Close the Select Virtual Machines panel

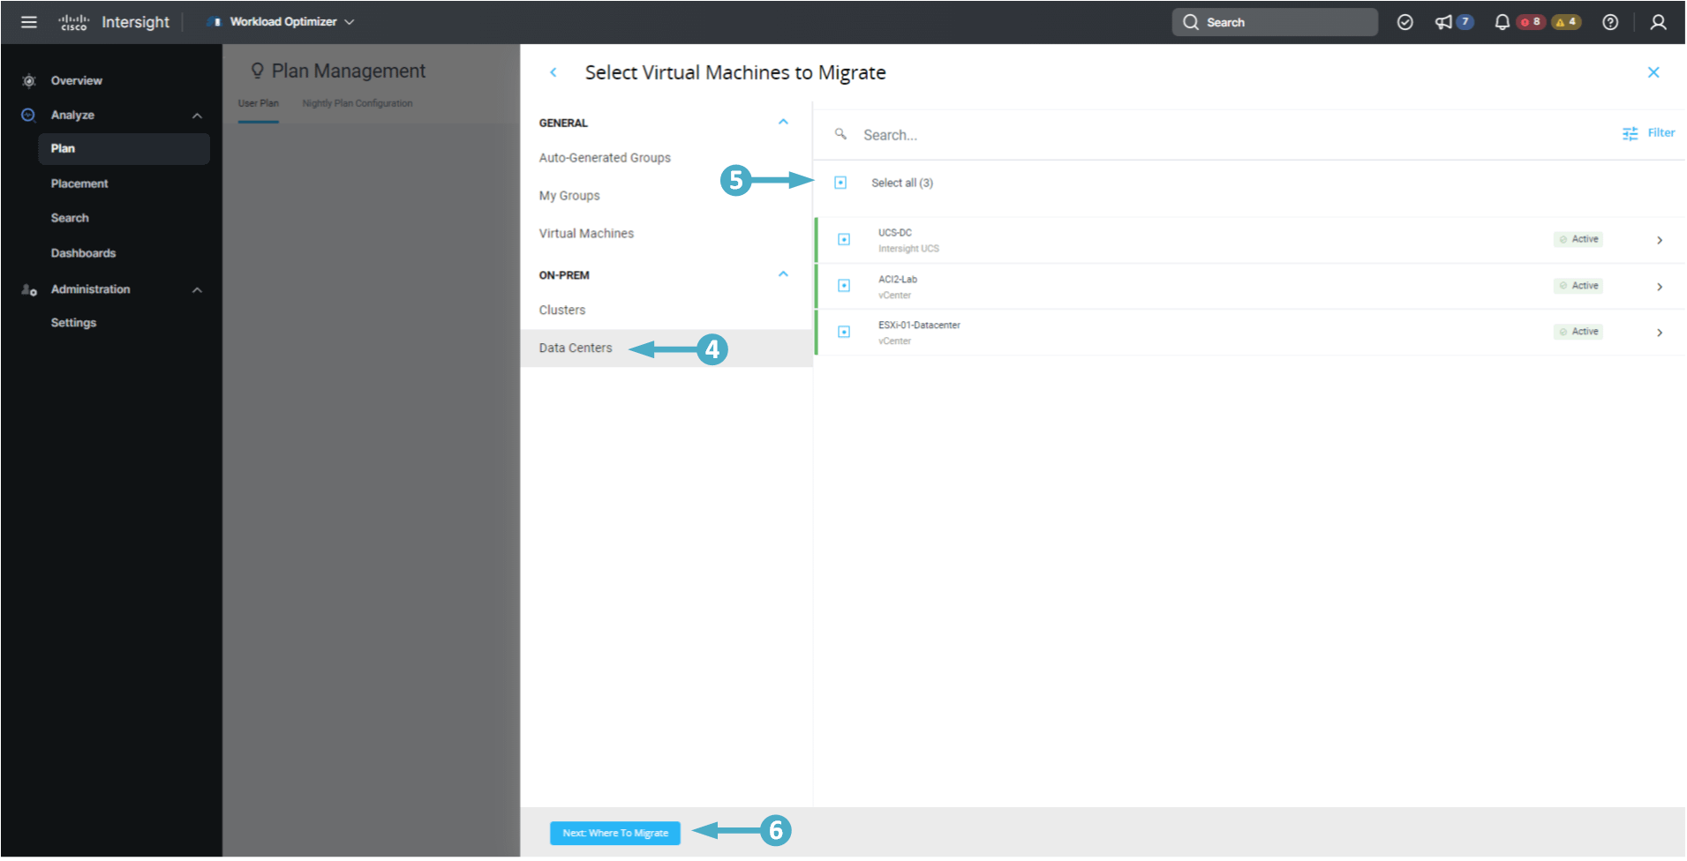[1653, 72]
